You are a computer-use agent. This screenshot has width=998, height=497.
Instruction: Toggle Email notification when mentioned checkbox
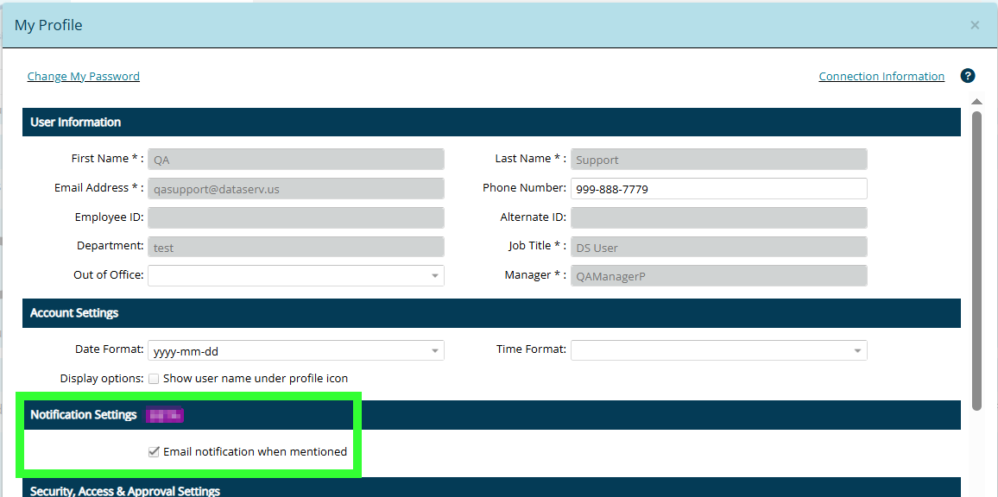click(x=154, y=451)
